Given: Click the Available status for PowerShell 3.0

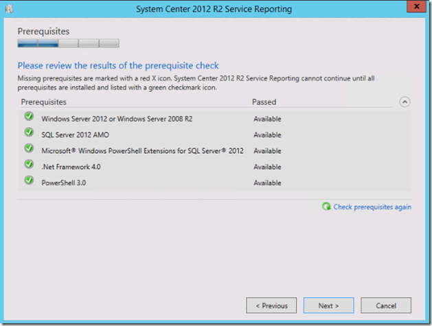Looking at the screenshot, I should pyautogui.click(x=267, y=183).
